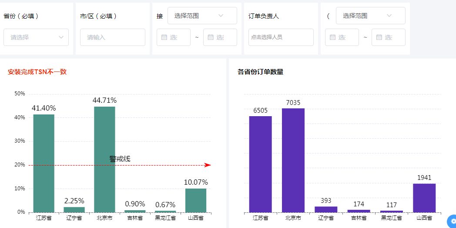Click the 20% y-axis label
This screenshot has width=456, height=228.
point(20,165)
